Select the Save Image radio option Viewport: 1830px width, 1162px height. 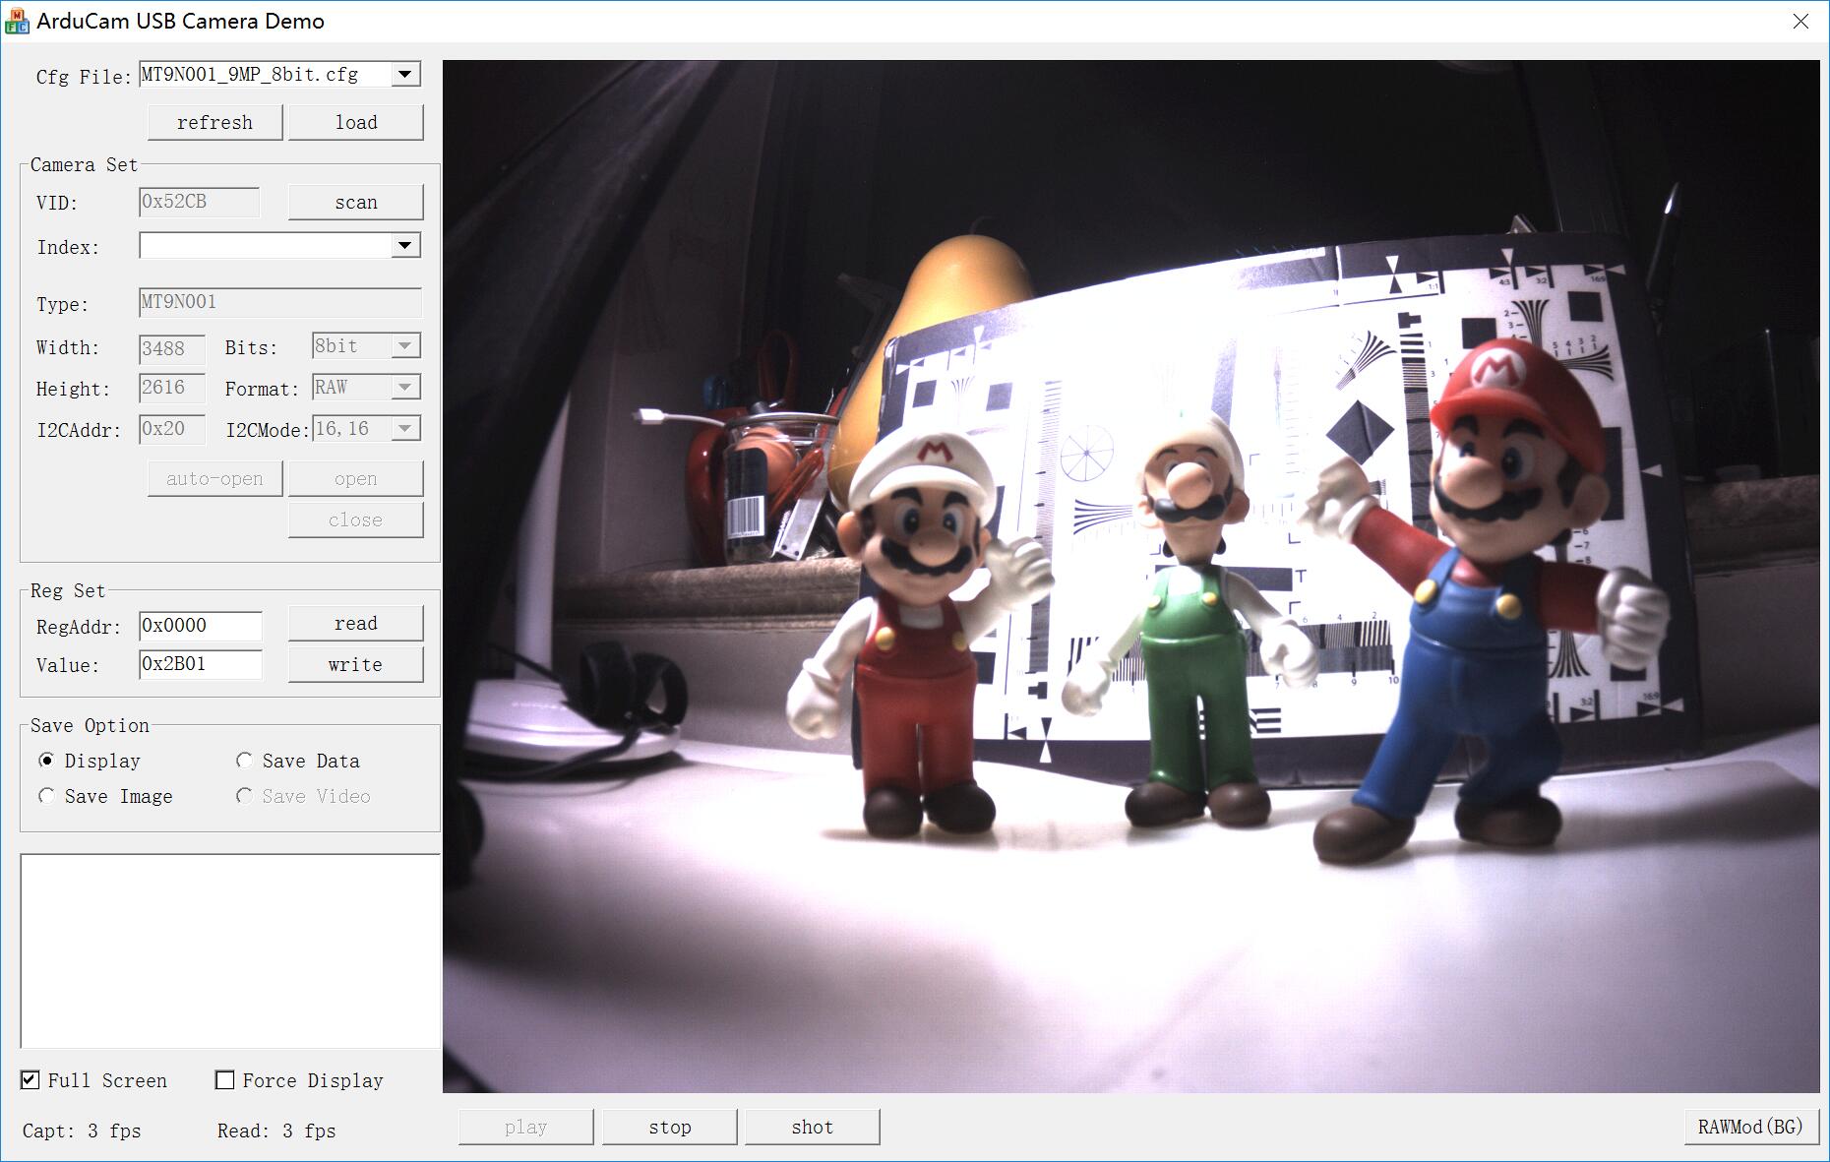[46, 796]
